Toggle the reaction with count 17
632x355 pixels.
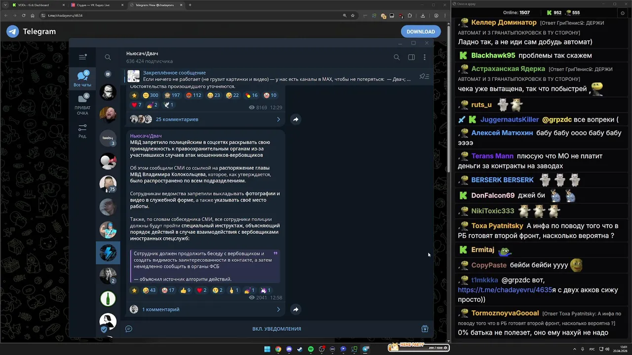coord(168,290)
